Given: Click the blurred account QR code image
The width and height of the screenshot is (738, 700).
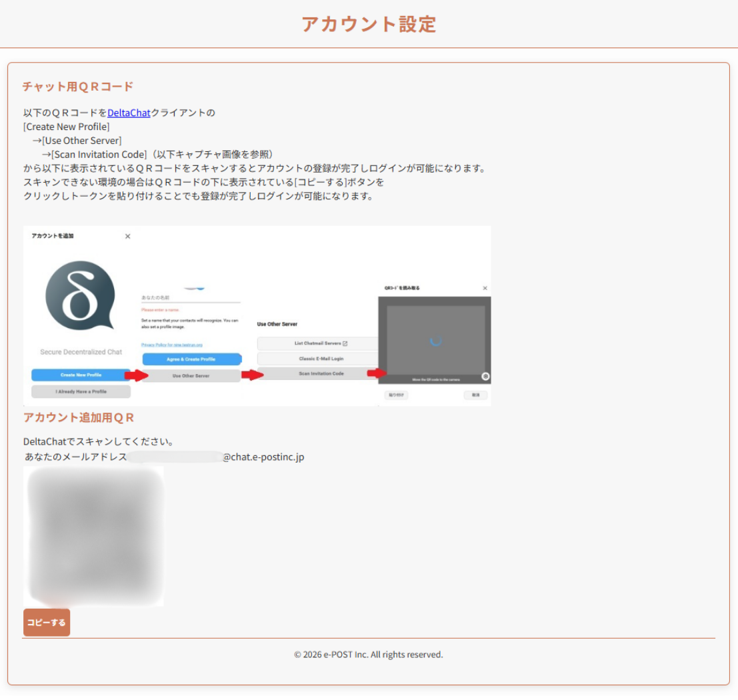Looking at the screenshot, I should click(x=93, y=536).
